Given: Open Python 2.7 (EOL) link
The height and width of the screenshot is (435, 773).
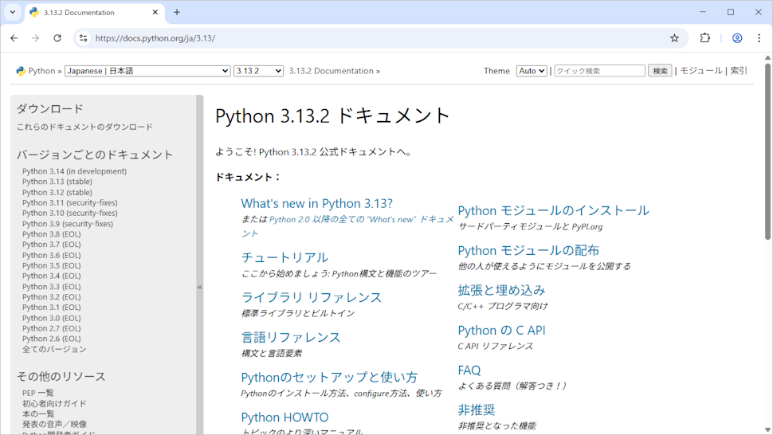Looking at the screenshot, I should click(x=51, y=328).
